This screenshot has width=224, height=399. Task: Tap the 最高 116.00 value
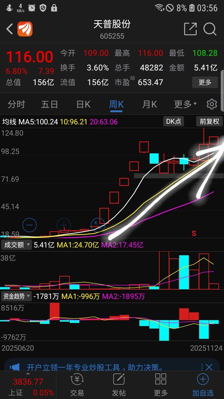[151, 53]
